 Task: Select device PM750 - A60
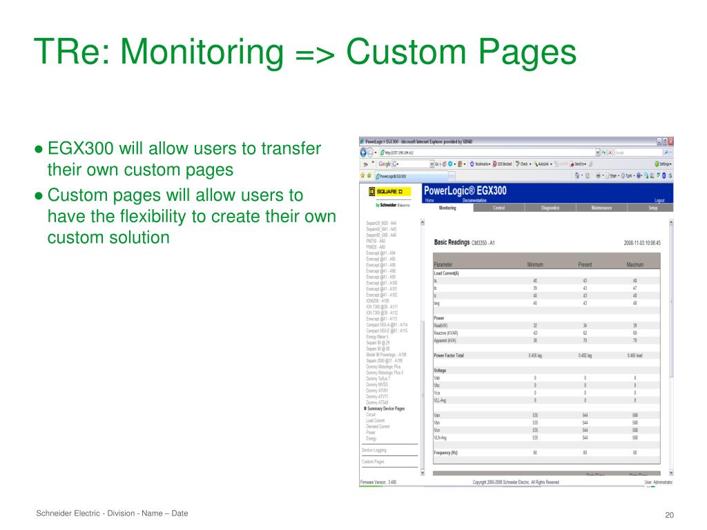[x=376, y=241]
